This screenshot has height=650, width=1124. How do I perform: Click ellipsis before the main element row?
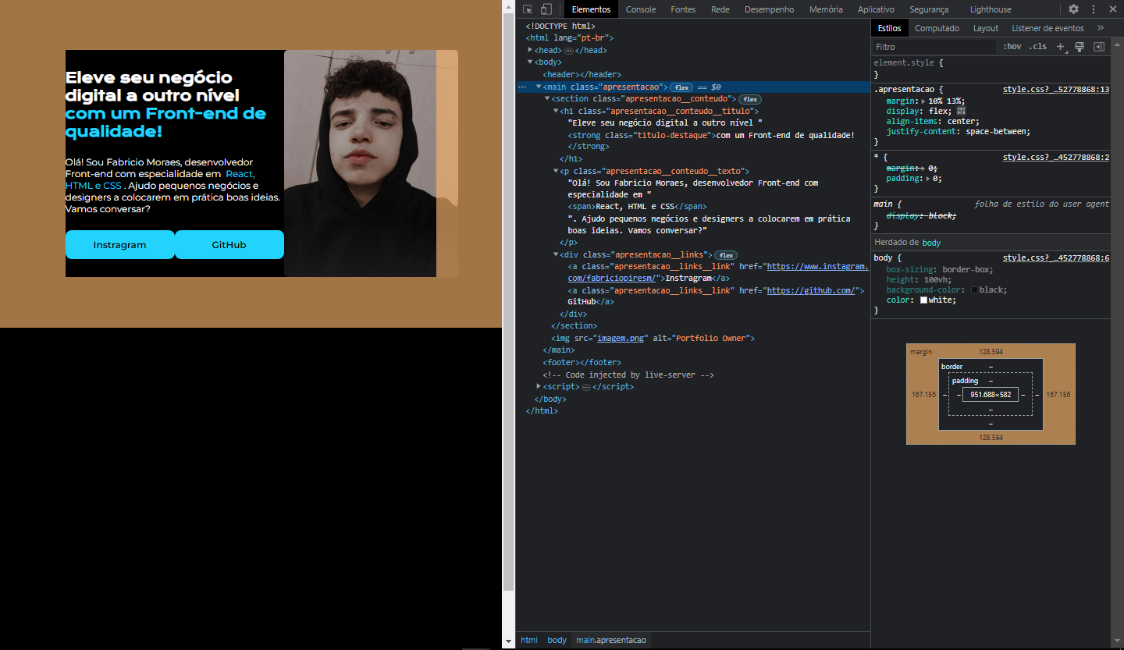(522, 87)
